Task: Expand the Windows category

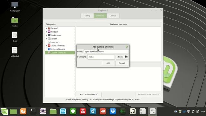Action: tap(46, 32)
